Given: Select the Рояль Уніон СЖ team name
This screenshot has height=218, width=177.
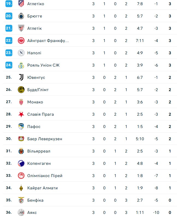Looking at the screenshot, I should pyautogui.click(x=43, y=65).
